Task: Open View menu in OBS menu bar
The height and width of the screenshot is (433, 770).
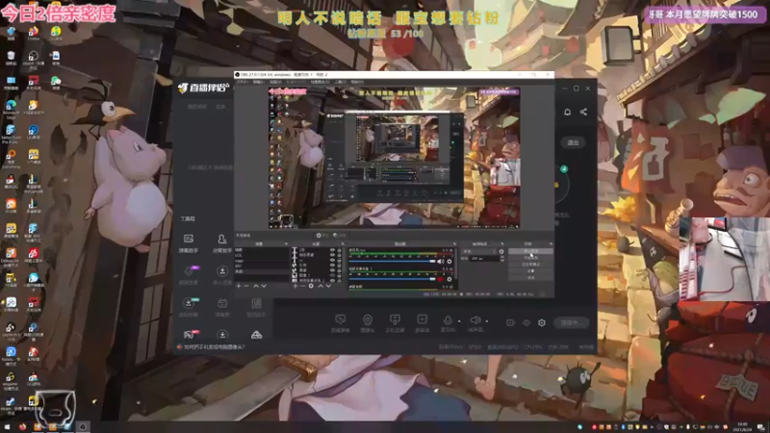Action: (x=275, y=82)
